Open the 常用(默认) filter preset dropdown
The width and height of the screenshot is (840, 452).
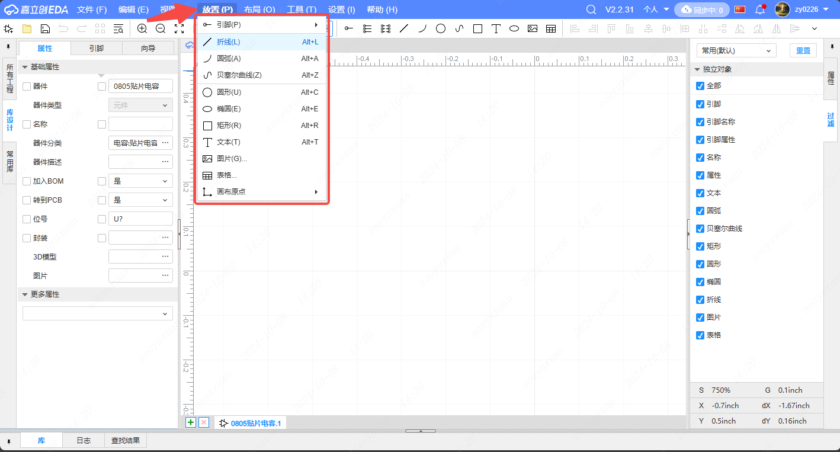pyautogui.click(x=736, y=50)
